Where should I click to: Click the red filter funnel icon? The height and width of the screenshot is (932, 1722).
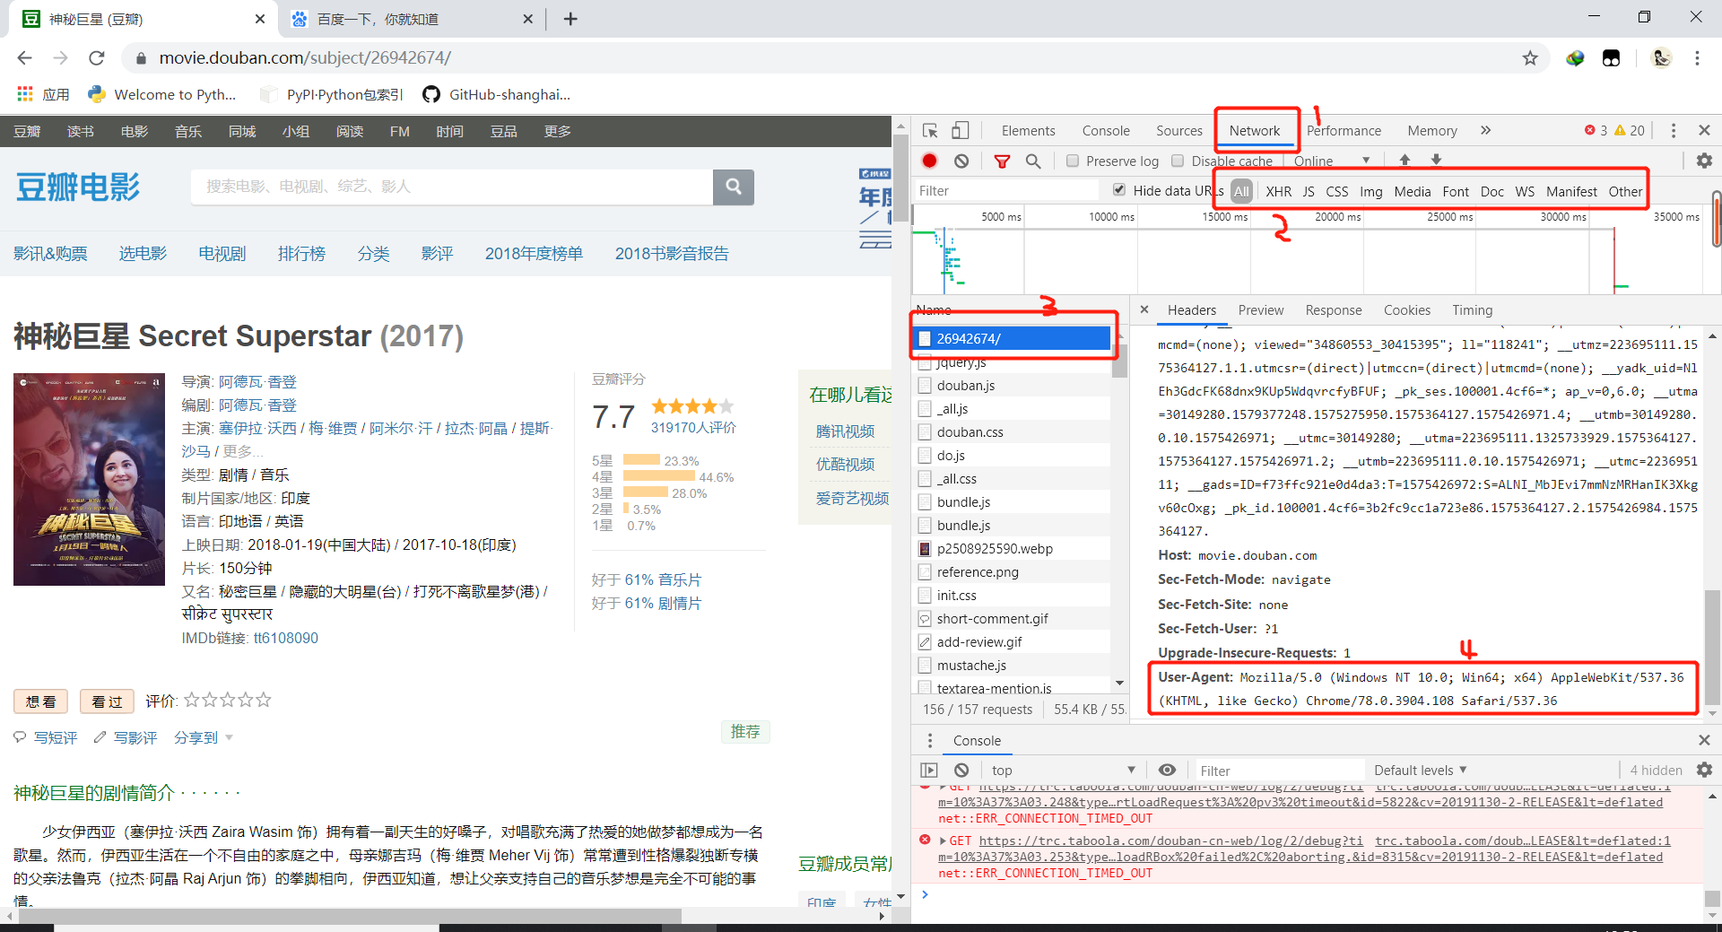click(x=1002, y=161)
